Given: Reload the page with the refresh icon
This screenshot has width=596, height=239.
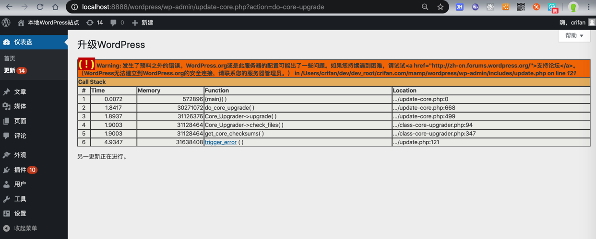Looking at the screenshot, I should pyautogui.click(x=40, y=7).
